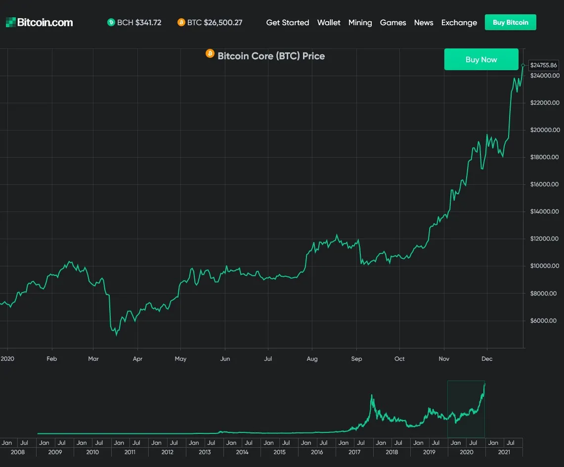Click the Buy Now button
Viewport: 564px width, 467px height.
click(x=481, y=59)
